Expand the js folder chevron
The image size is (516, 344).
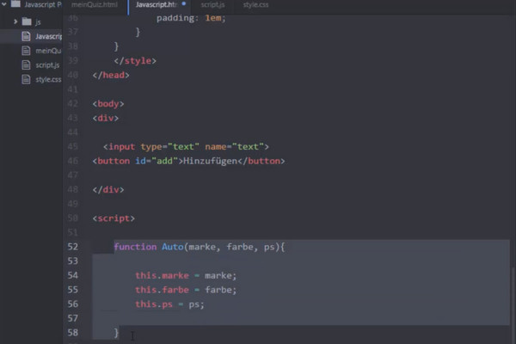pyautogui.click(x=15, y=21)
